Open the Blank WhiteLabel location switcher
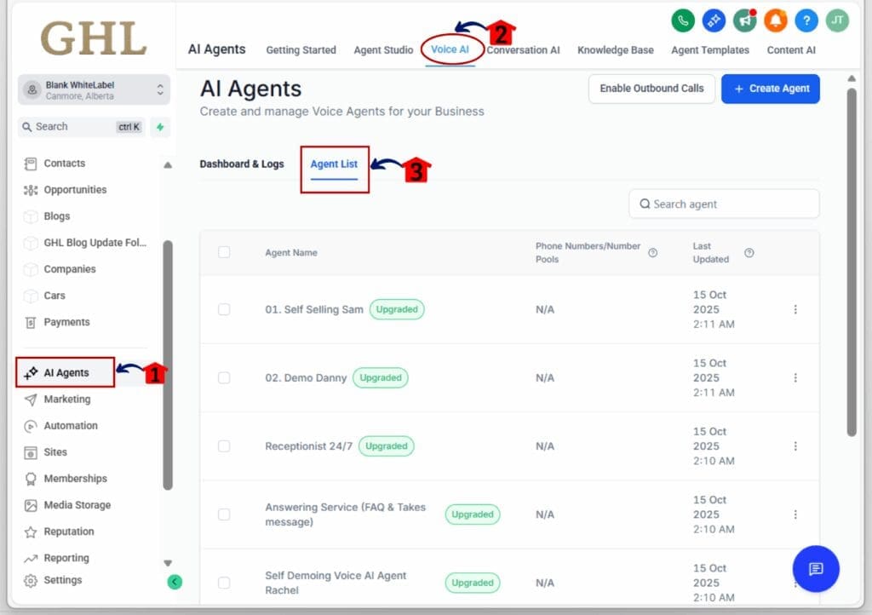Image resolution: width=872 pixels, height=615 pixels. [x=92, y=88]
